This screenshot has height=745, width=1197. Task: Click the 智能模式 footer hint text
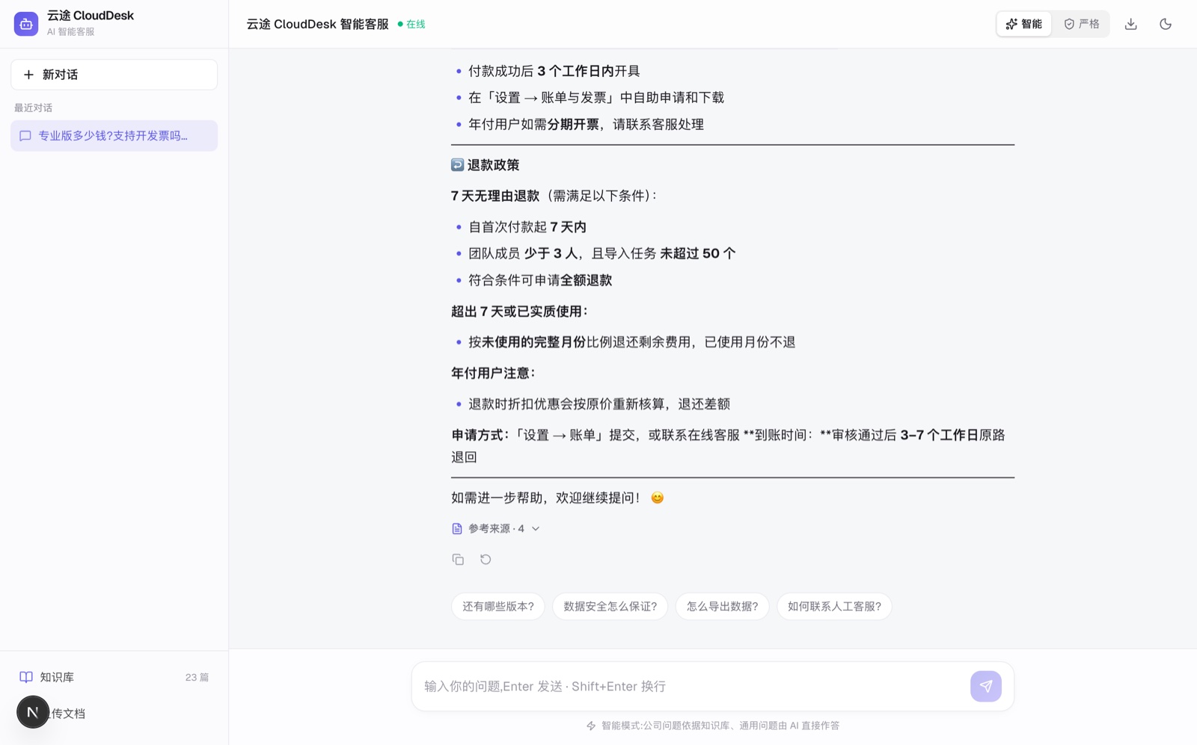coord(720,726)
